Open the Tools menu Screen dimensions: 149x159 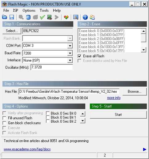44,10
